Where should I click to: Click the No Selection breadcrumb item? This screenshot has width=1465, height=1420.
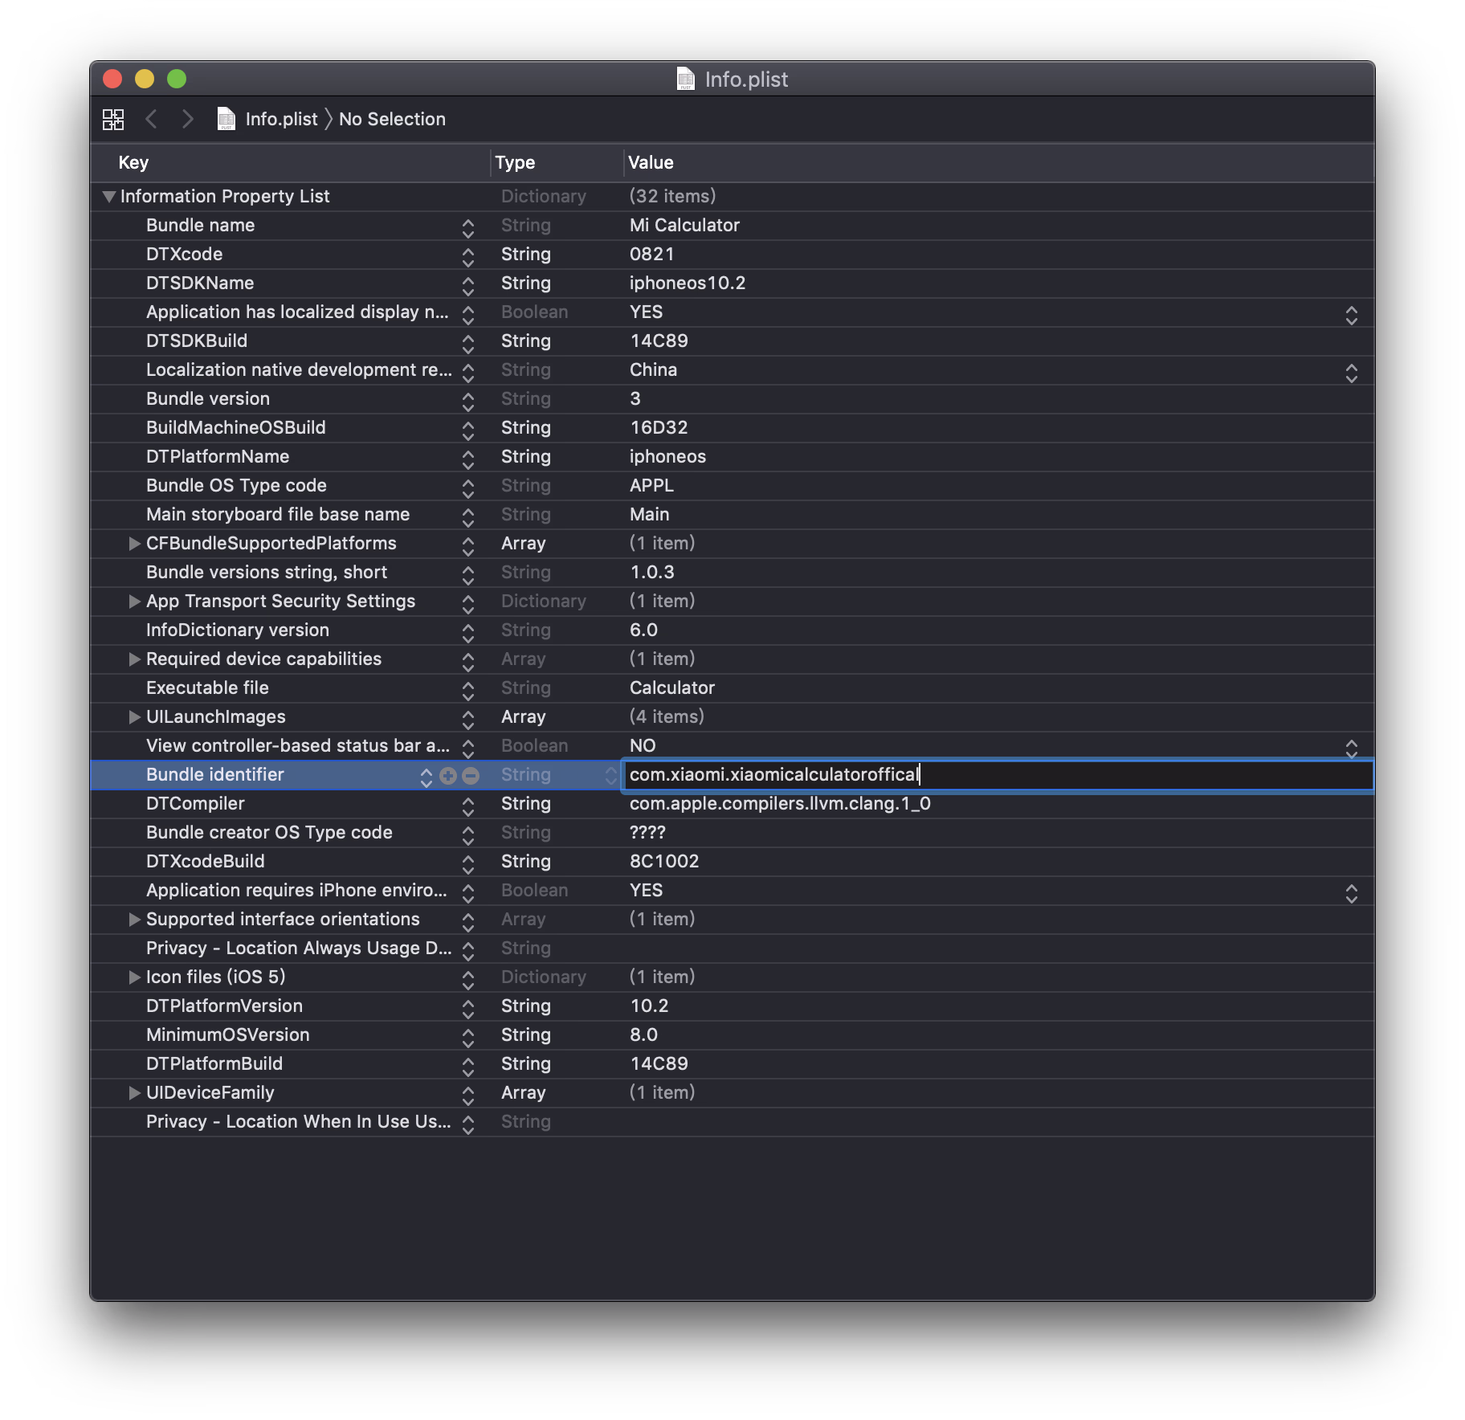(x=392, y=120)
